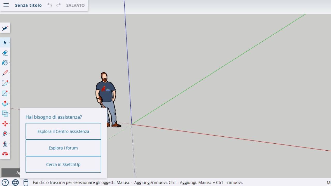Viewport: 331px width, 186px height.
Task: Activate the Walk tool
Action: point(5,144)
